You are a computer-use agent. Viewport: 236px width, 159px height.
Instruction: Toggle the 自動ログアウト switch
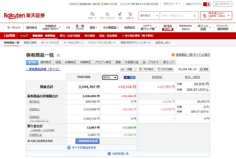207,4
